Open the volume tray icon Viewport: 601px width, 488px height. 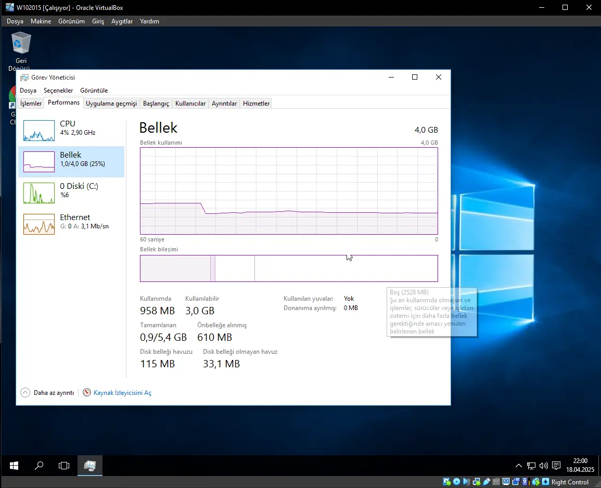click(x=544, y=466)
